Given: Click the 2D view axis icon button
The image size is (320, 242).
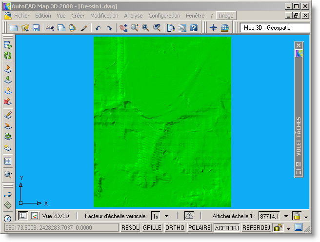Looking at the screenshot, I should (22, 216).
